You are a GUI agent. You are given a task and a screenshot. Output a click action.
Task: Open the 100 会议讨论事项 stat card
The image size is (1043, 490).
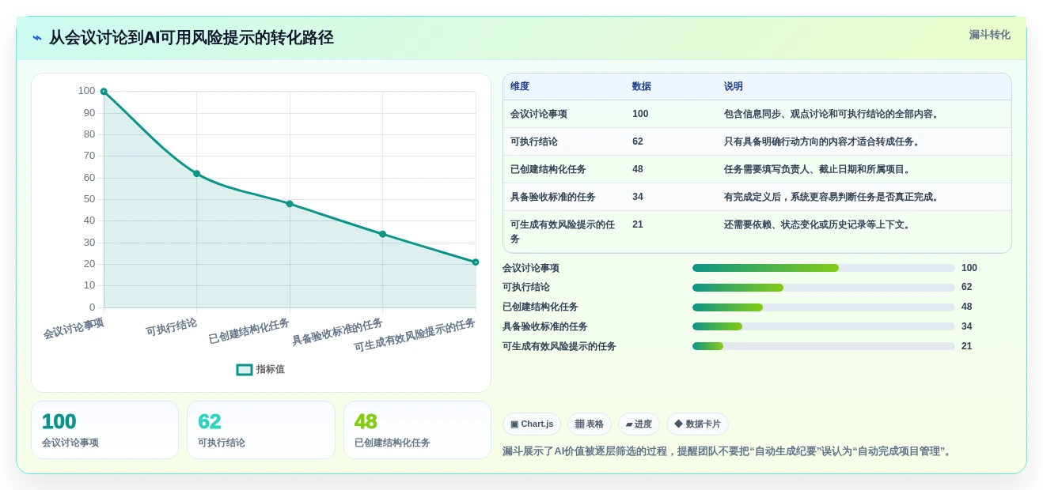pyautogui.click(x=105, y=430)
